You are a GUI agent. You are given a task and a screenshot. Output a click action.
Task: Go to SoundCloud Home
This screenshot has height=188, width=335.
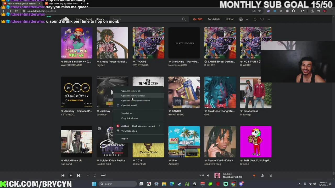coord(78,19)
